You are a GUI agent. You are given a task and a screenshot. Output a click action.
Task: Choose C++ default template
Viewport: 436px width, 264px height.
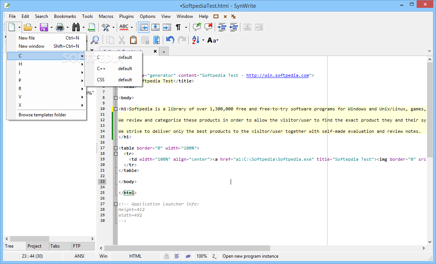click(113, 69)
